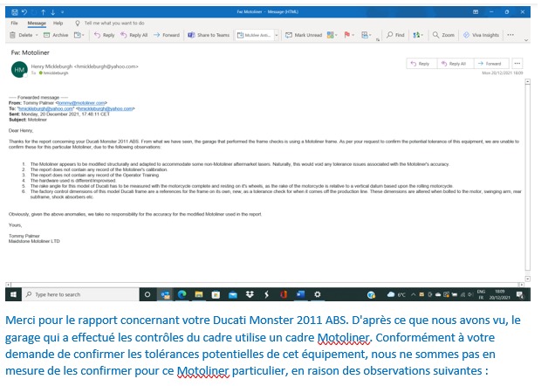Click Reply button in message header
The width and height of the screenshot is (555, 386).
coord(420,64)
